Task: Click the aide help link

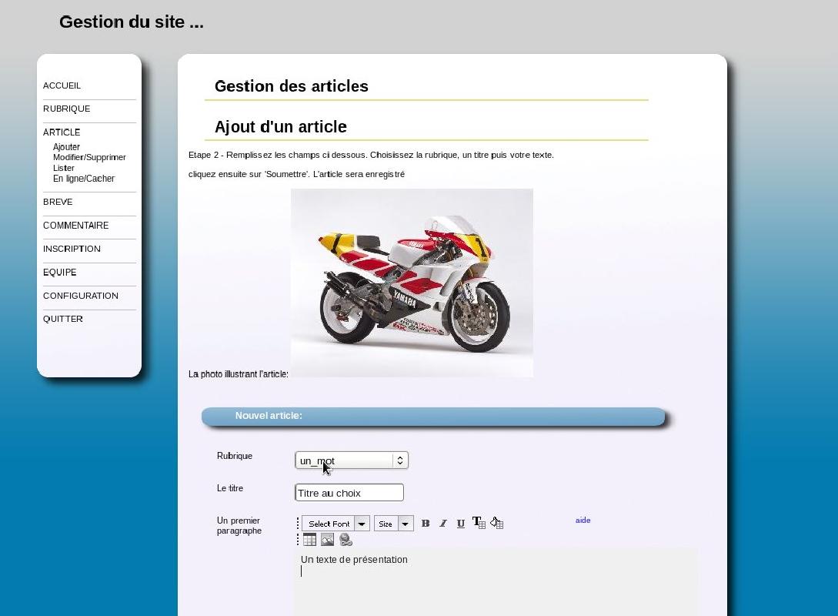Action: pyautogui.click(x=583, y=521)
